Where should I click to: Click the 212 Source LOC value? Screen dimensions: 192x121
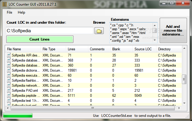[137, 91]
